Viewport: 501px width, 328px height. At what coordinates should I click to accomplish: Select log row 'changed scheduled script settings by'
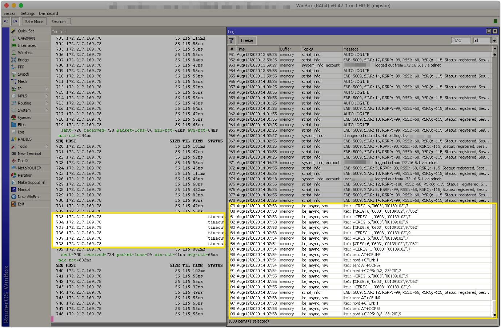click(360, 136)
